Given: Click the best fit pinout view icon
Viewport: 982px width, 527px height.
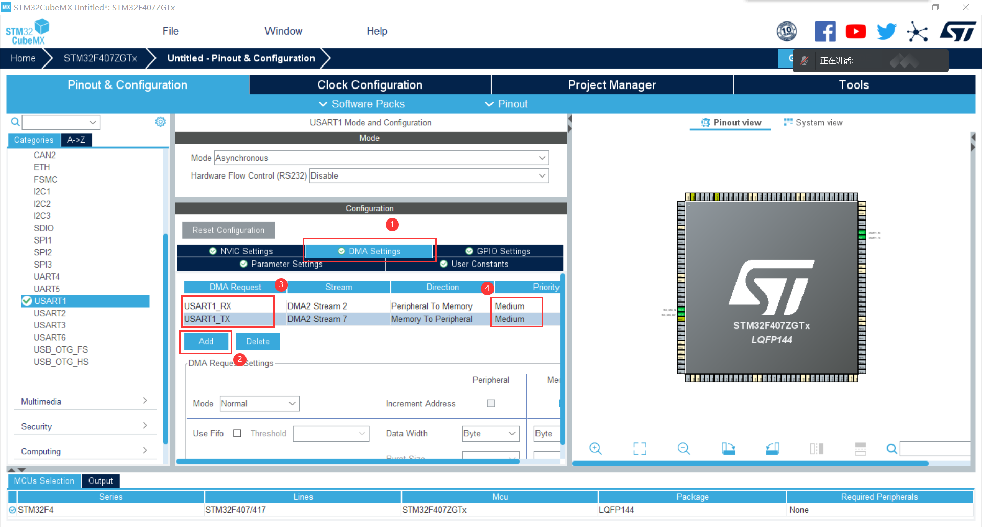Looking at the screenshot, I should tap(639, 449).
